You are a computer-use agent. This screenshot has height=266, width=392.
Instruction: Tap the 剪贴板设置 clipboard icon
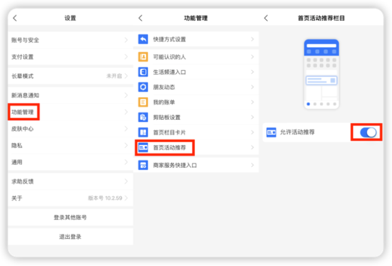(143, 117)
